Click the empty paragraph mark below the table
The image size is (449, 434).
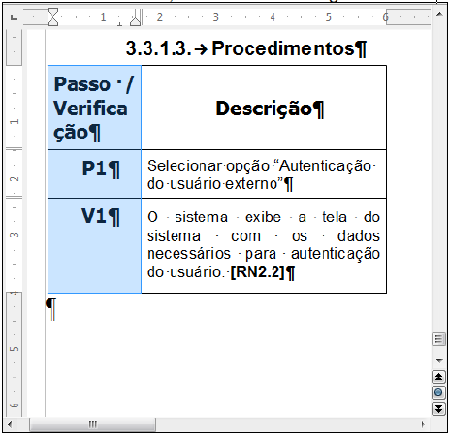[x=51, y=309]
